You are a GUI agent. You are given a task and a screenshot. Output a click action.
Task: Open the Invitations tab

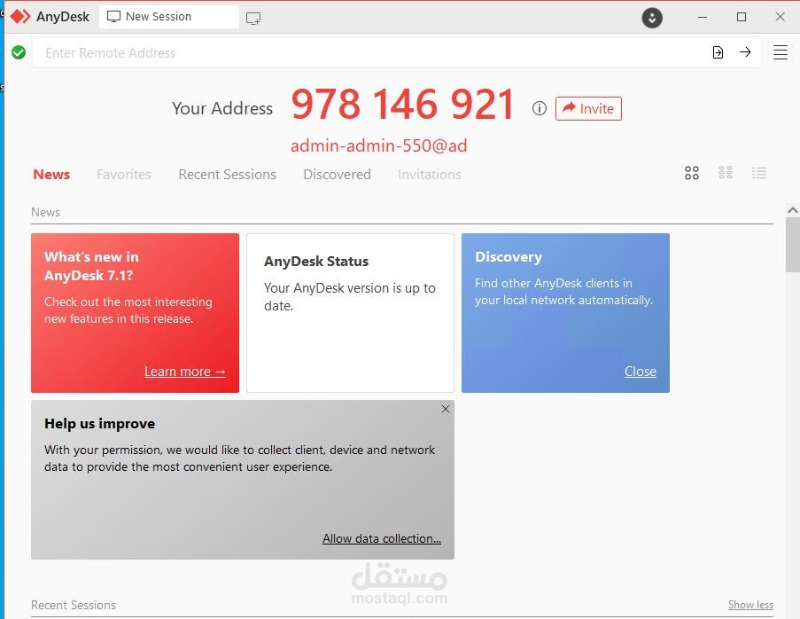pos(429,175)
